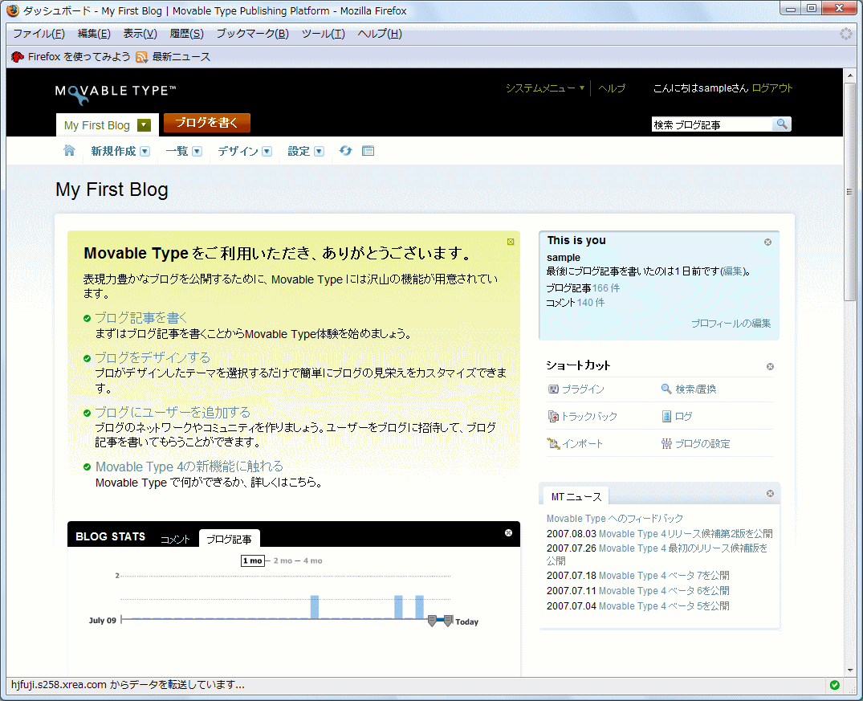Open the プロフィールの編集 link
The height and width of the screenshot is (701, 863).
pyautogui.click(x=731, y=324)
